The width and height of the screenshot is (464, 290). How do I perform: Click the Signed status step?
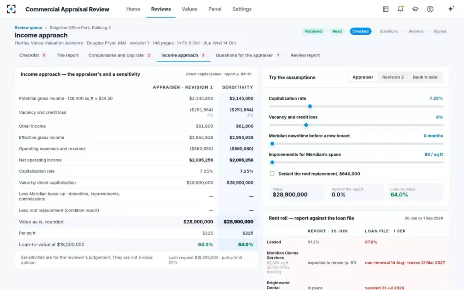click(440, 31)
